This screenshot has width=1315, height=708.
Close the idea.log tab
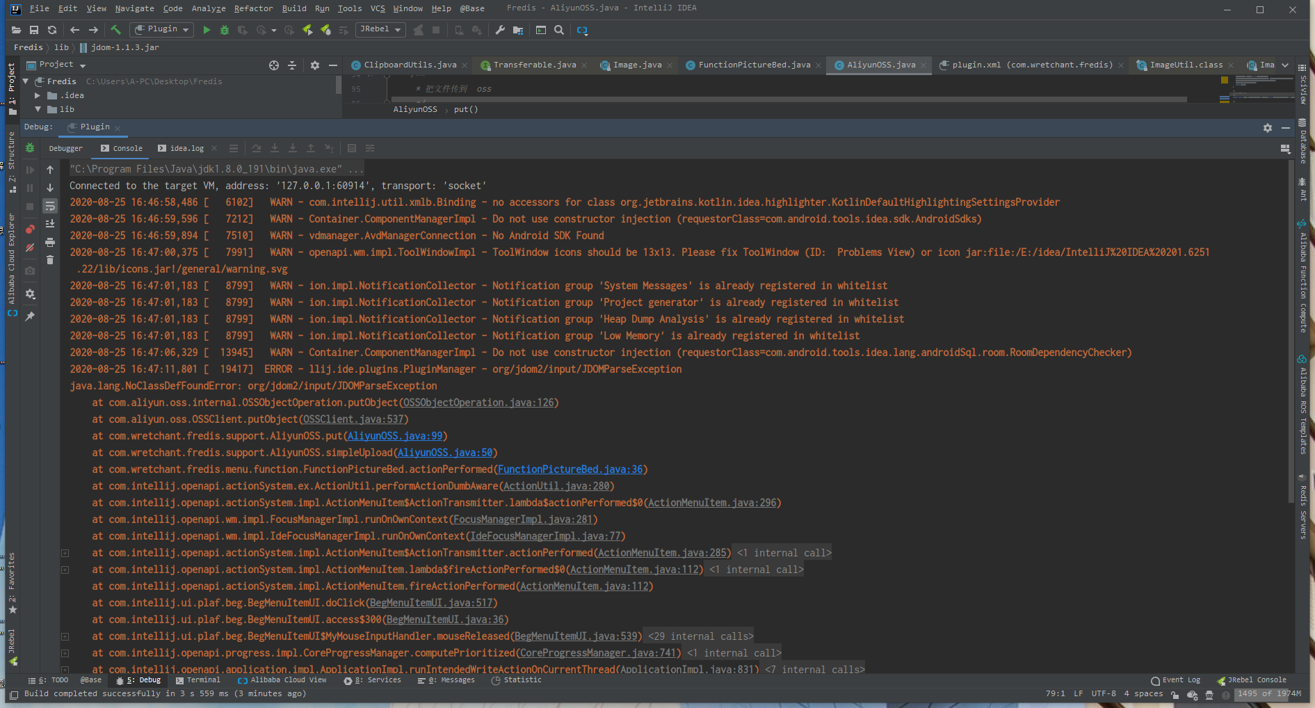(x=214, y=148)
